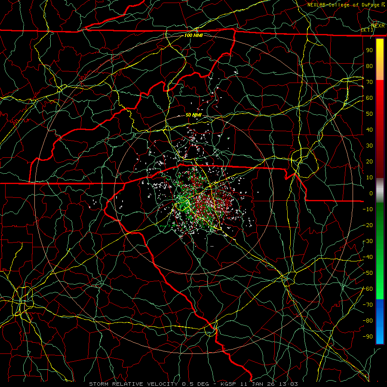Screen dimensions: 387x387
Task: Select the "70" tick label on color bar
Action: [x=369, y=82]
